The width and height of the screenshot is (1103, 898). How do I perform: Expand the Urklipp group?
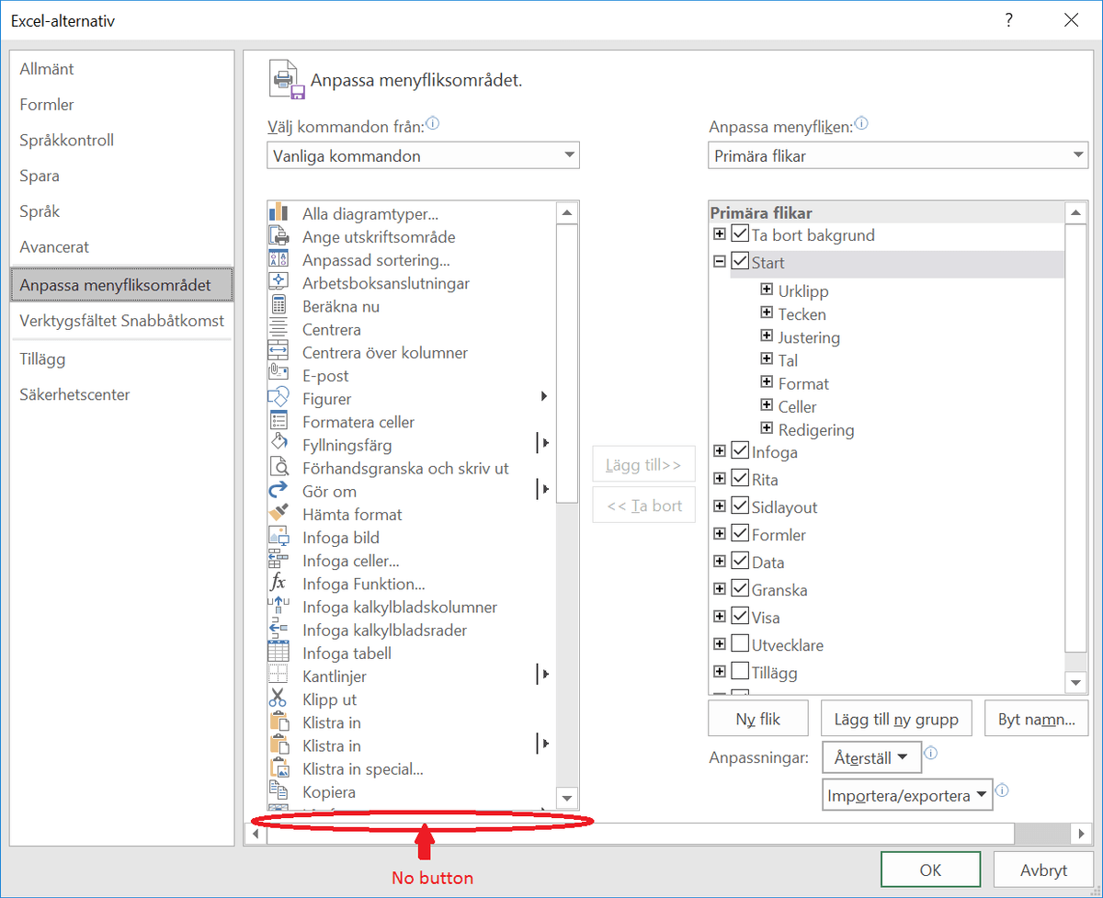(767, 290)
